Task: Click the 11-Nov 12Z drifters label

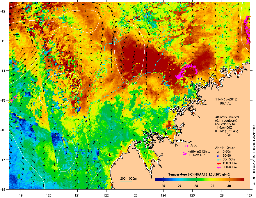Action: pyautogui.click(x=197, y=155)
